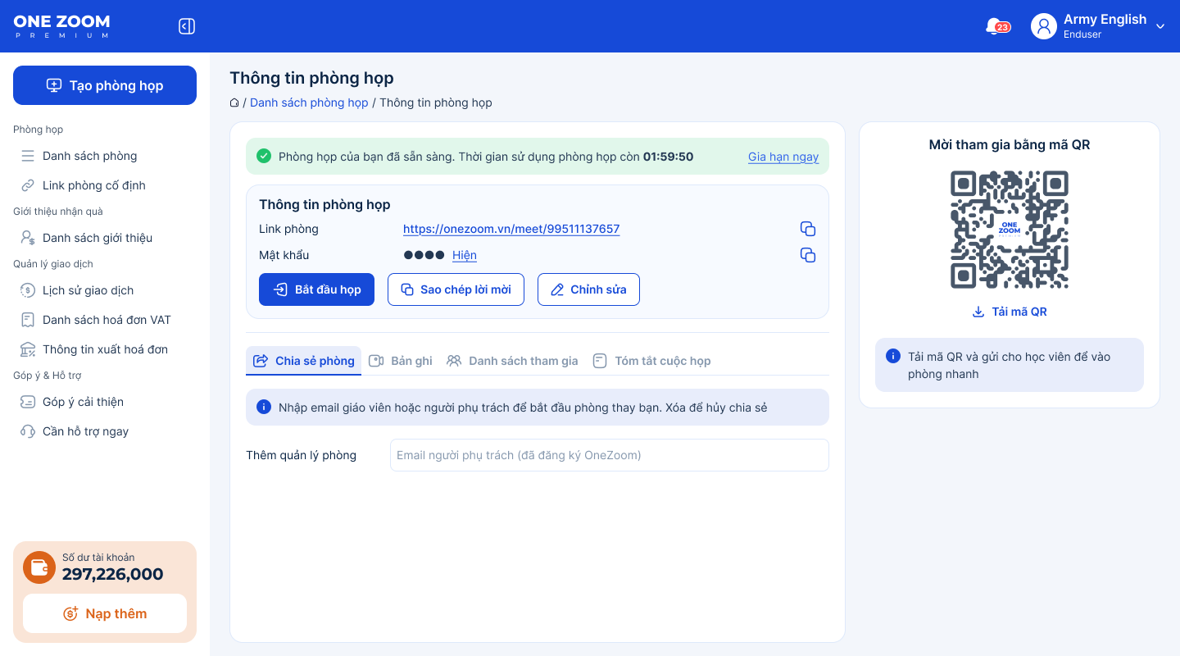The height and width of the screenshot is (656, 1180).
Task: Open Thông tin xuất hoá đơn menu
Action: (x=105, y=349)
